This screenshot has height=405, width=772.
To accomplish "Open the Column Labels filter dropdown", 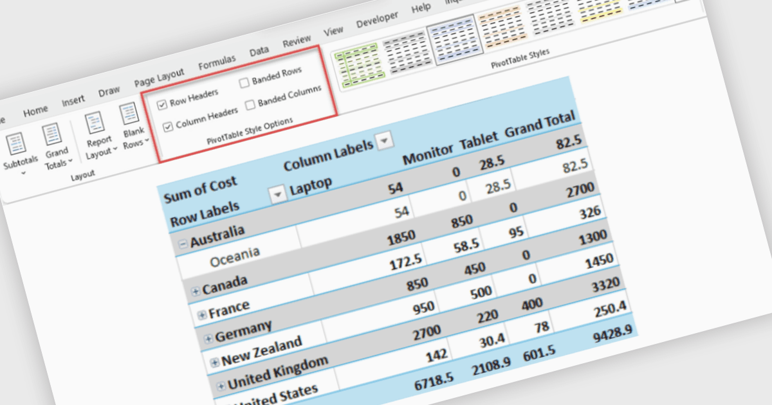I will 383,140.
